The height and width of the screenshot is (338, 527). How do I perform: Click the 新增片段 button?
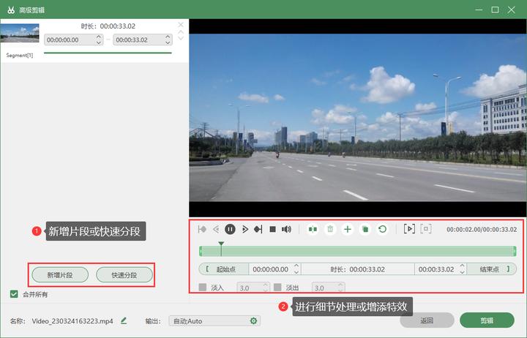tap(60, 275)
